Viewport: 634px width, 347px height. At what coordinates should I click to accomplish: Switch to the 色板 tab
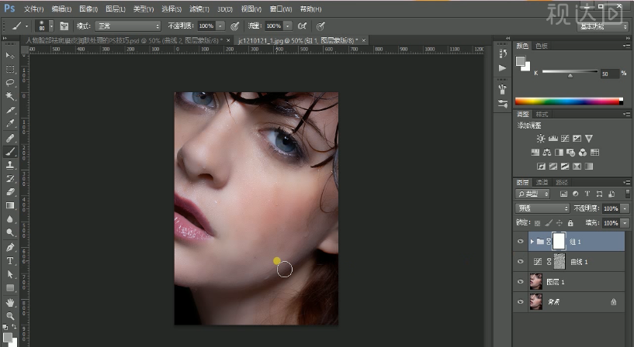coord(542,46)
